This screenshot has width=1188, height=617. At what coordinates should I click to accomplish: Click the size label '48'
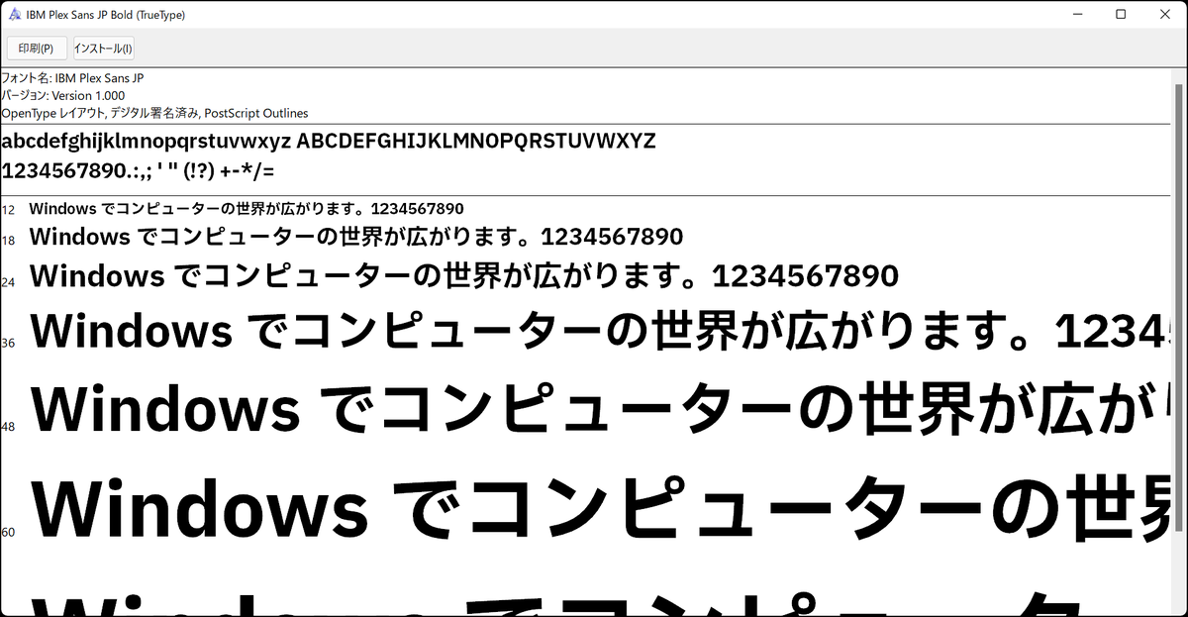coord(8,427)
